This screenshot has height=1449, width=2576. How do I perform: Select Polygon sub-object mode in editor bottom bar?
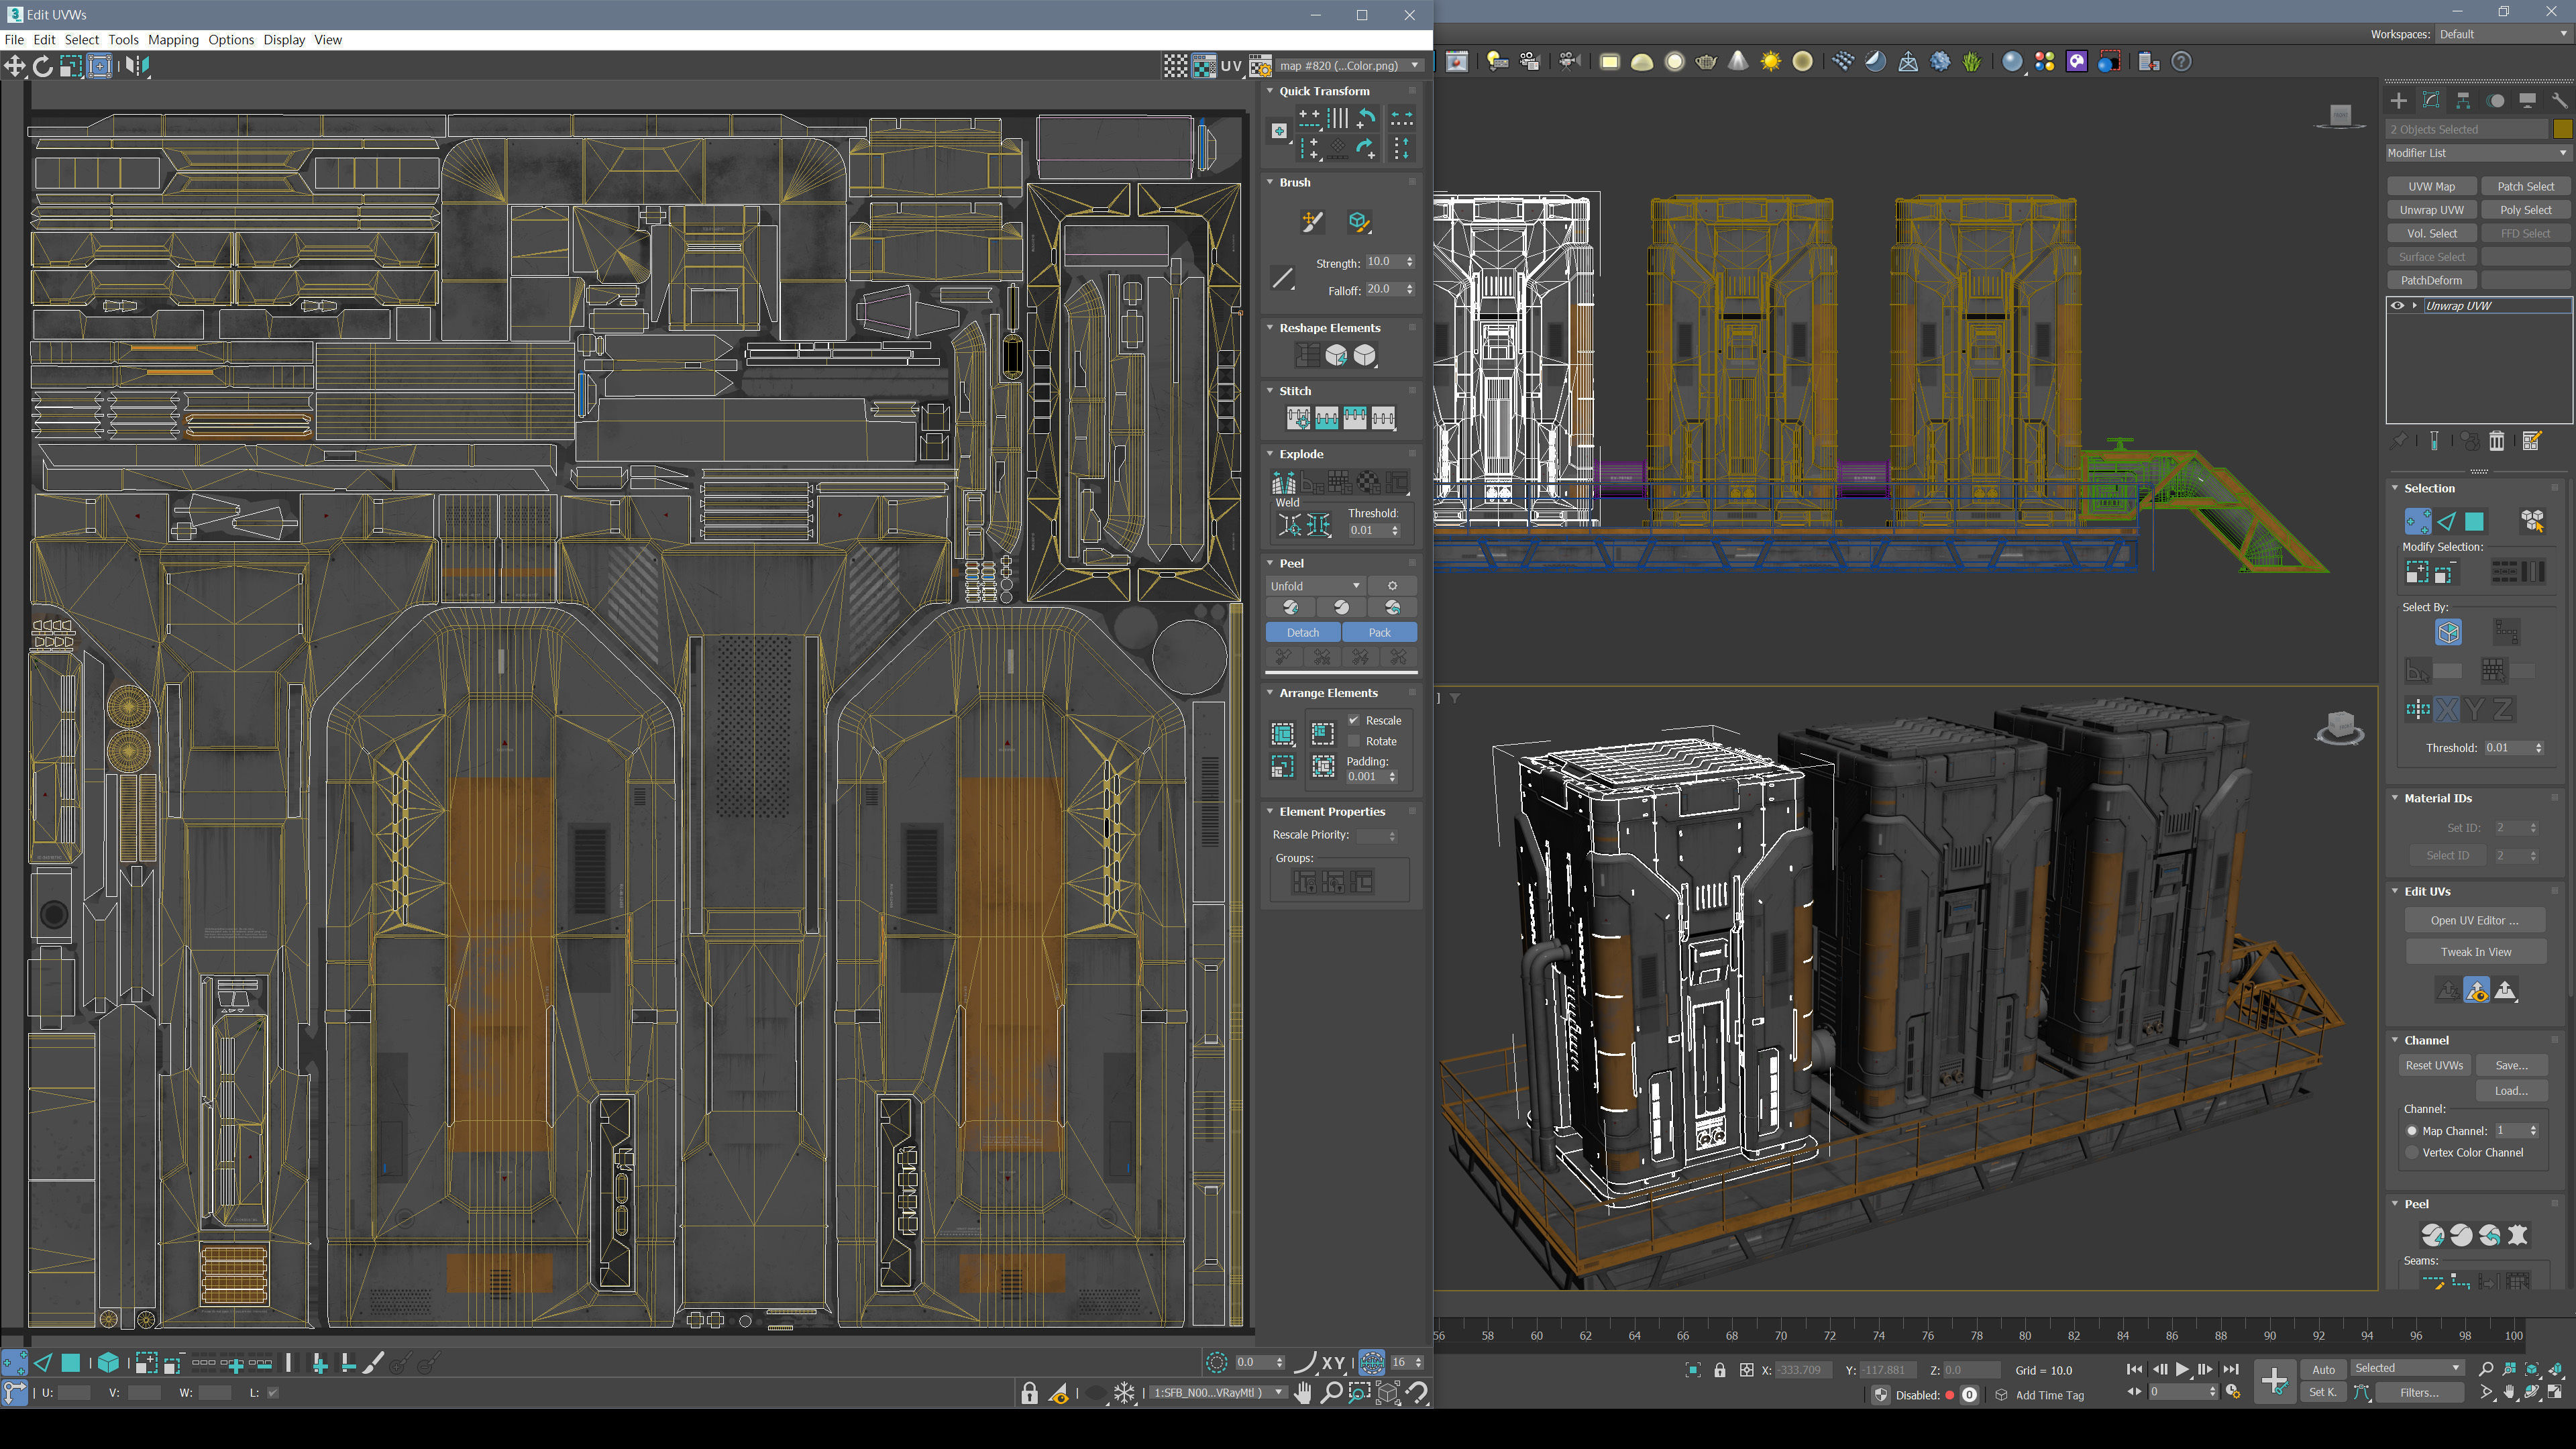(70, 1362)
